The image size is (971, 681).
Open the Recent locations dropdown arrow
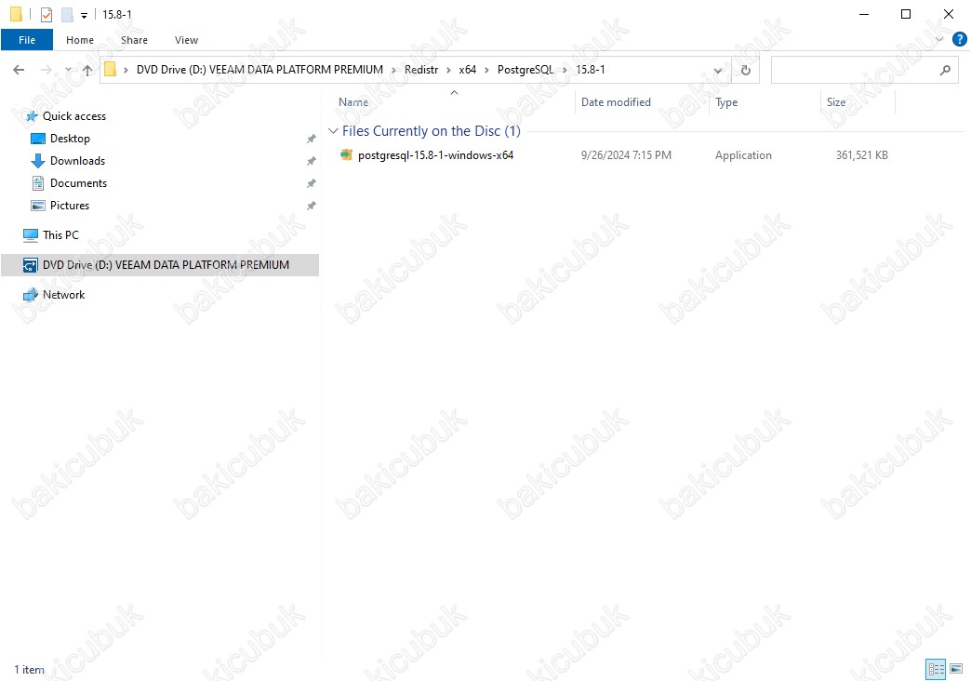point(68,70)
